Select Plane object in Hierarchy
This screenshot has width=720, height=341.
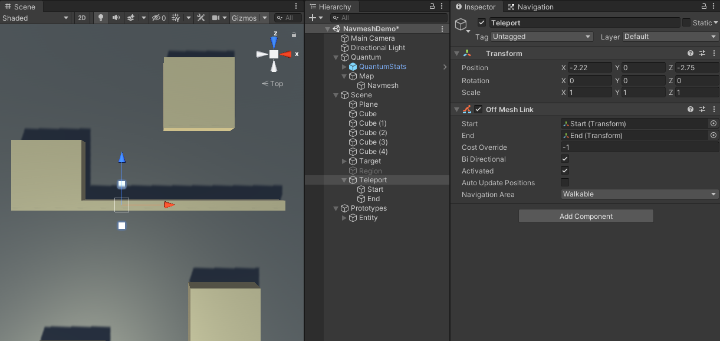(x=369, y=104)
